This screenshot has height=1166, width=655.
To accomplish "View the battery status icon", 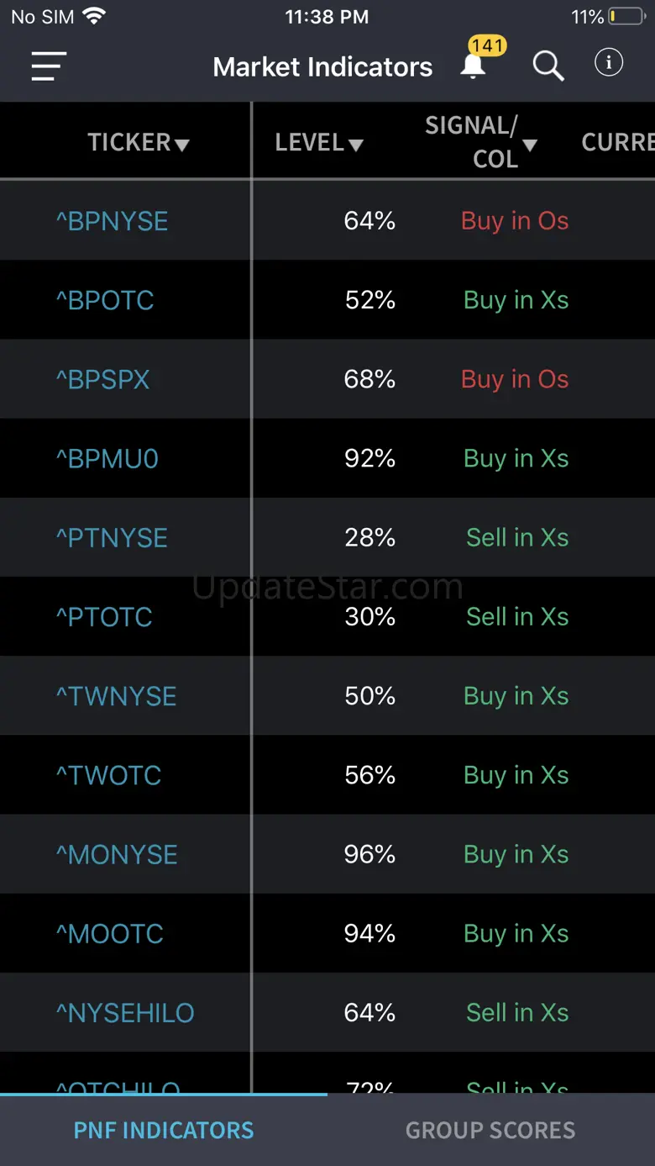I will pyautogui.click(x=626, y=17).
